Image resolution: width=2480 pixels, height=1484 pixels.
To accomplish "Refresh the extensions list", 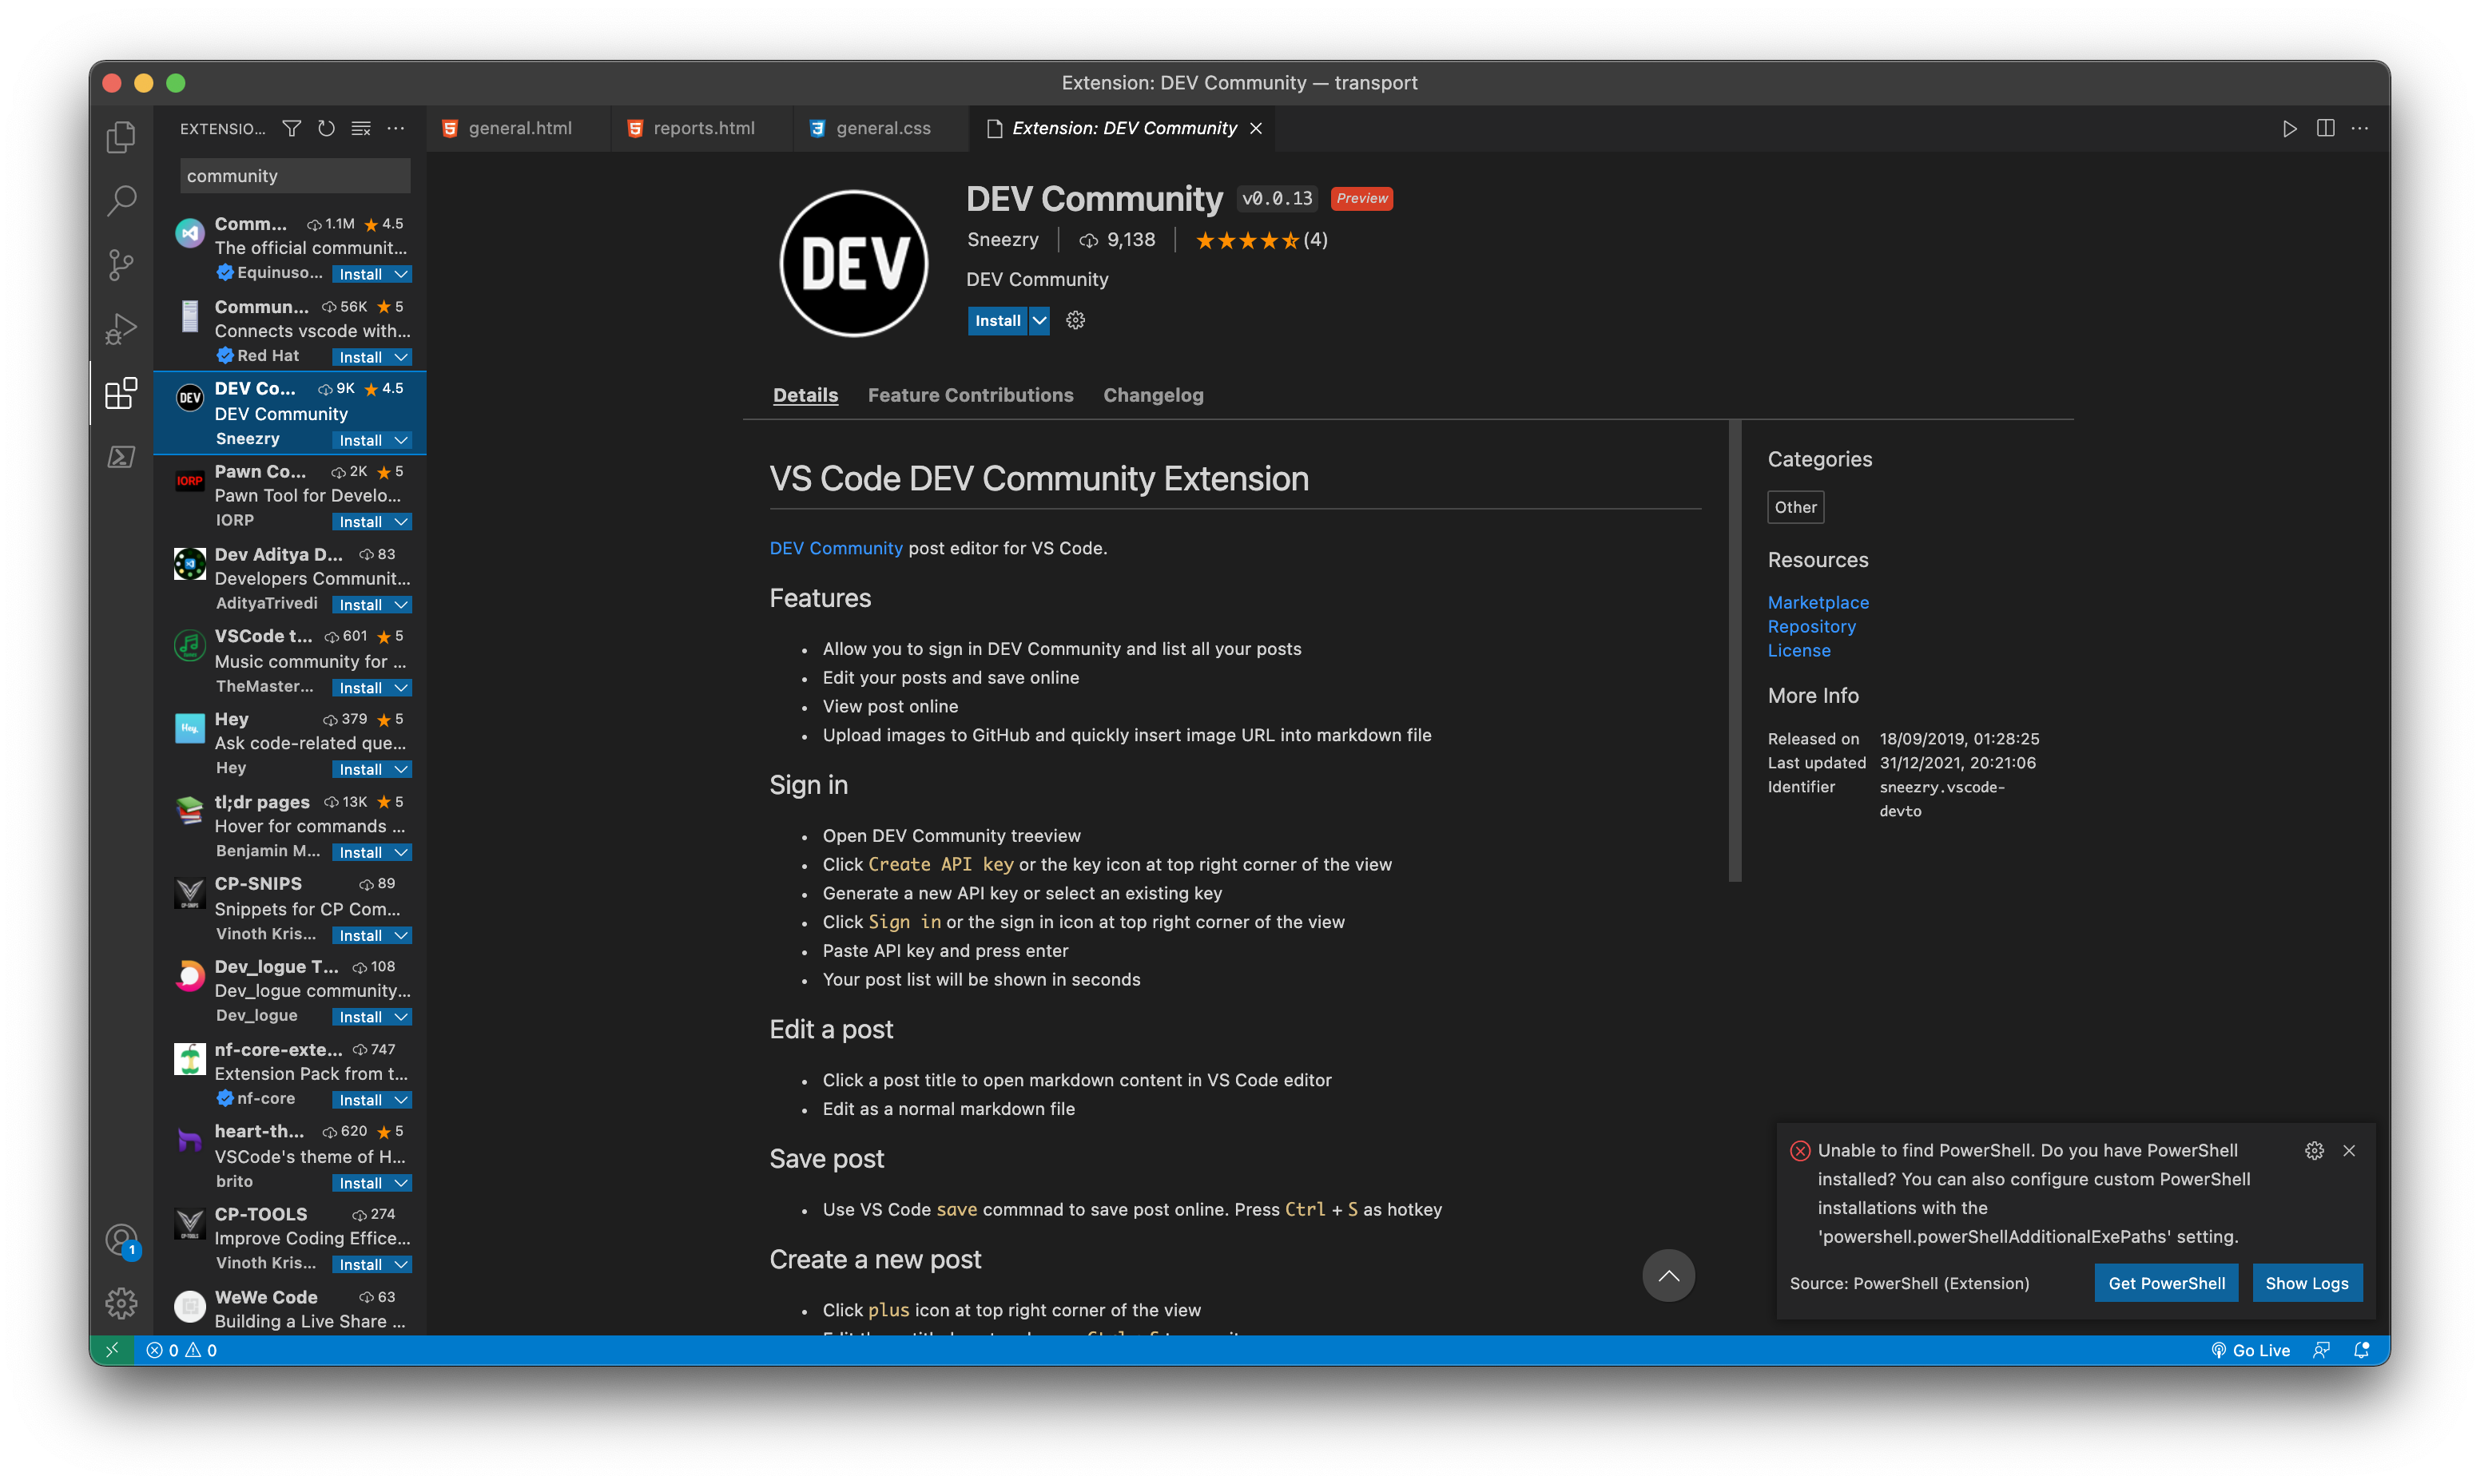I will pos(326,128).
